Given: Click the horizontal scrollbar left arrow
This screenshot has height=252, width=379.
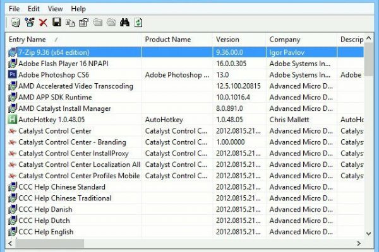Looking at the screenshot, I should [11, 243].
